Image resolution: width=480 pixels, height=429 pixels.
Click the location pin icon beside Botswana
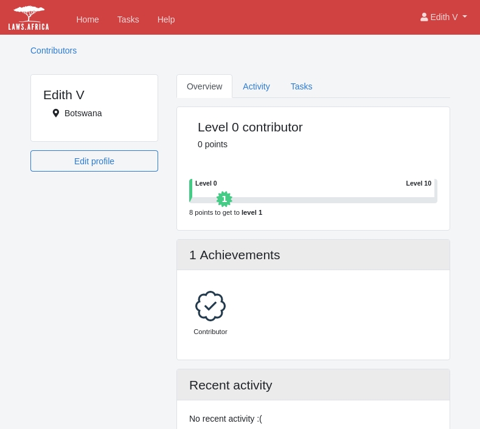[56, 113]
